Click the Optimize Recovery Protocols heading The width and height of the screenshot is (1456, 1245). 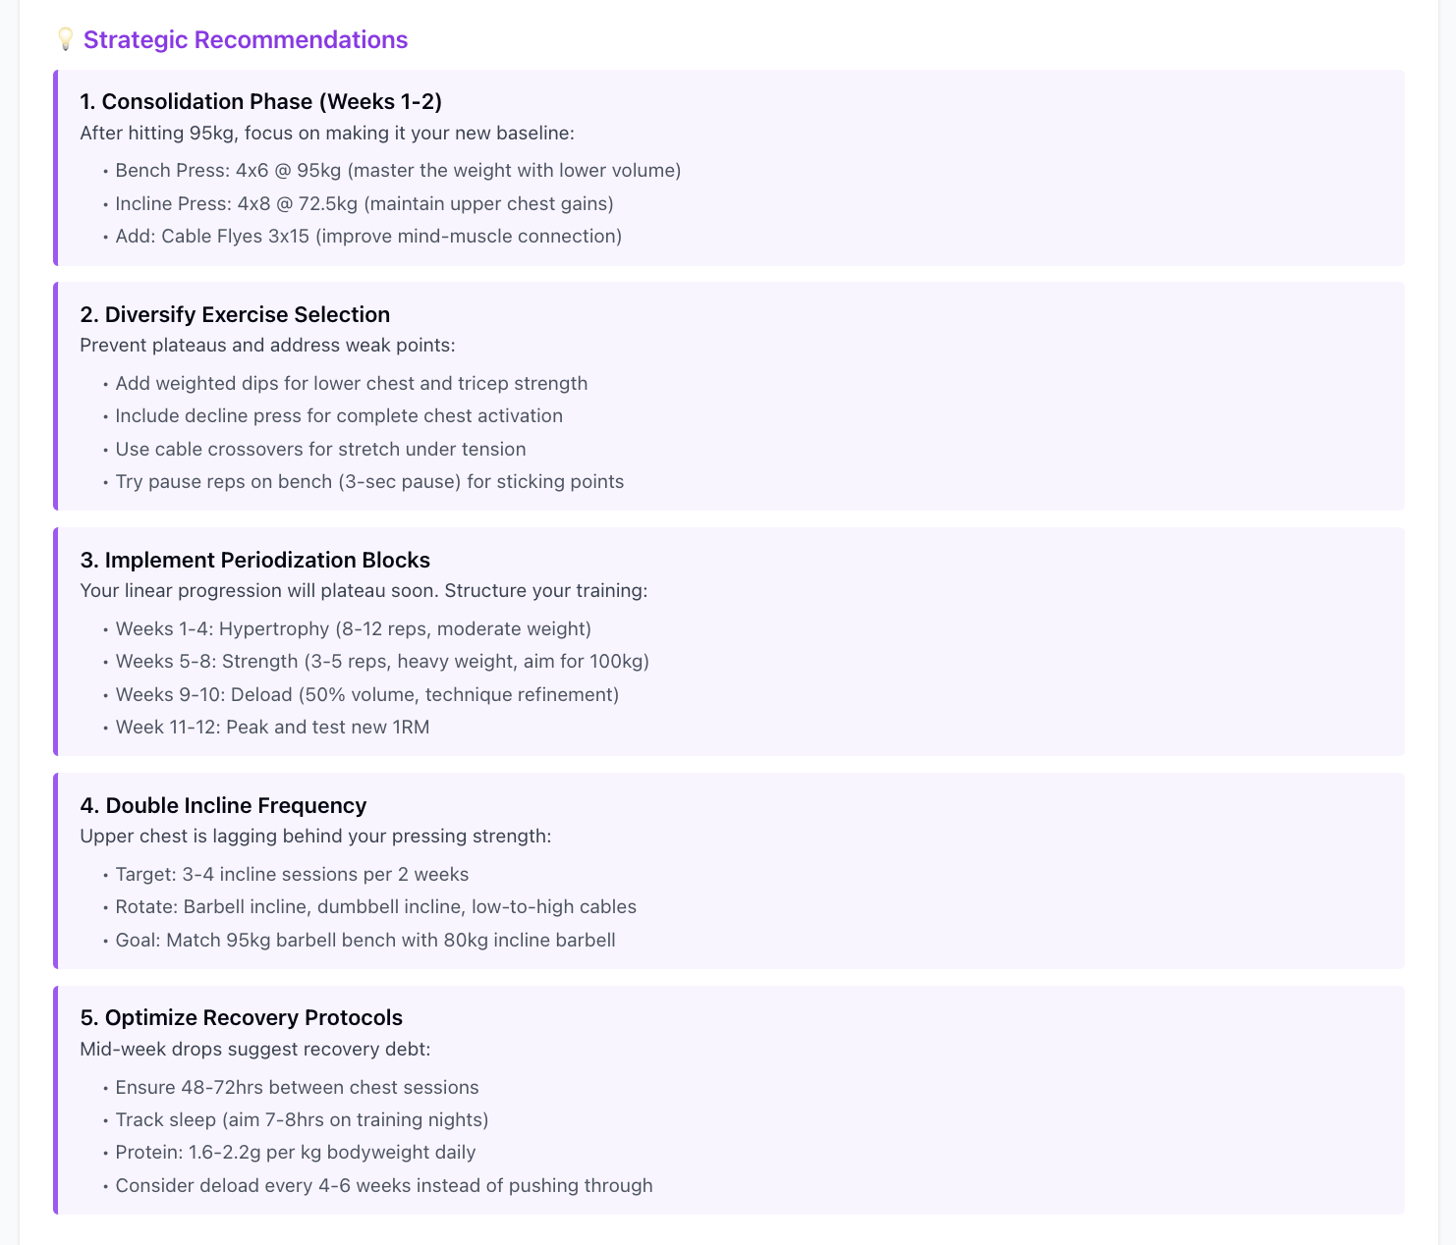point(241,1017)
